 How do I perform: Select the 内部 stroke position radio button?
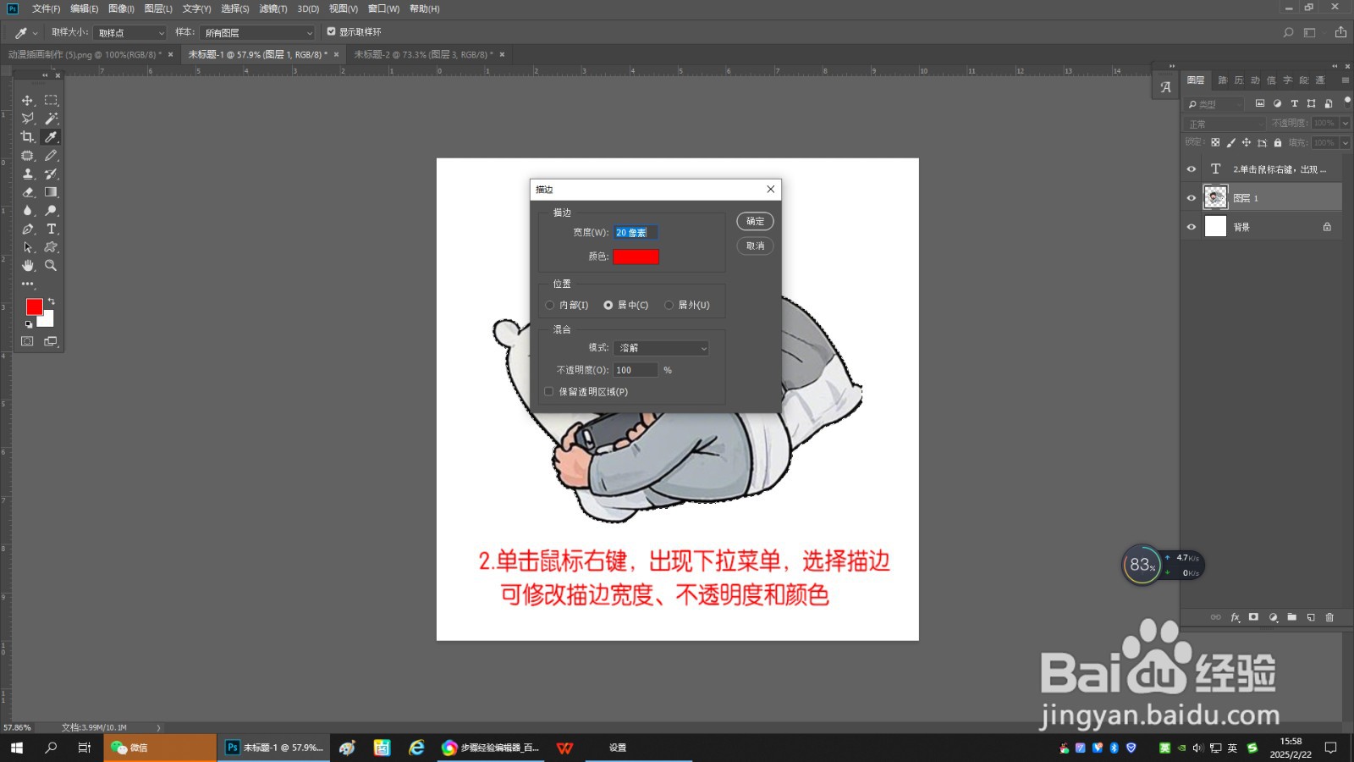click(x=550, y=305)
